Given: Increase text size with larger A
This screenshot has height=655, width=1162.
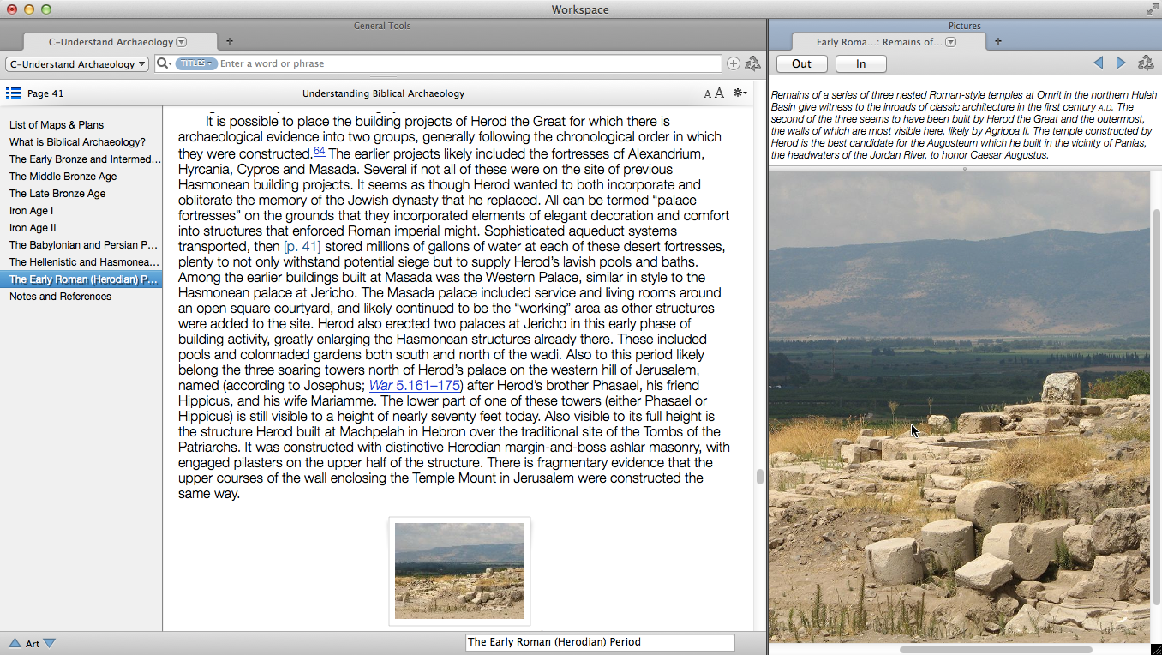Looking at the screenshot, I should click(719, 93).
